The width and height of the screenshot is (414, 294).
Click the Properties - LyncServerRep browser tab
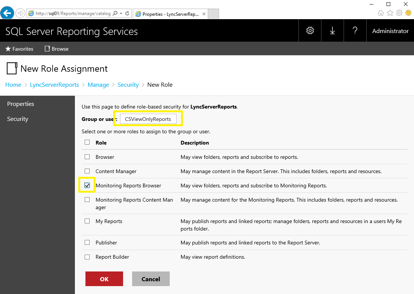(x=170, y=14)
